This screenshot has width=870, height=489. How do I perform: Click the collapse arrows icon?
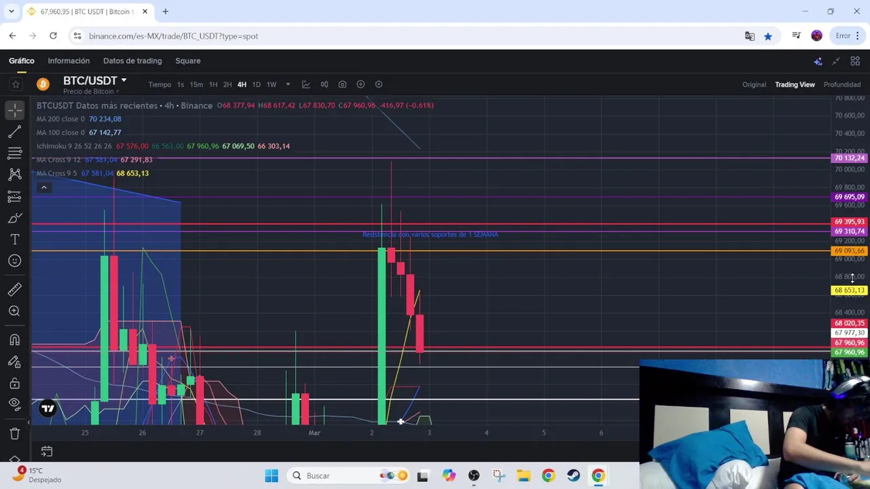pos(836,61)
